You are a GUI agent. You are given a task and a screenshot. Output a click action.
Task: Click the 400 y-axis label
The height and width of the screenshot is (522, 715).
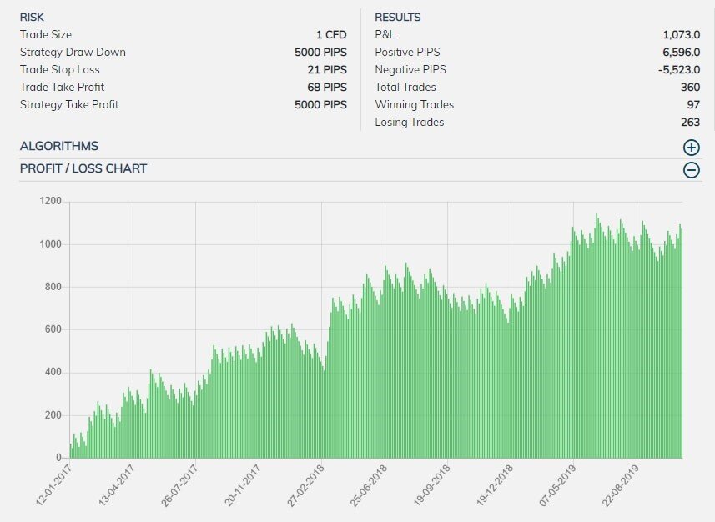pyautogui.click(x=53, y=372)
